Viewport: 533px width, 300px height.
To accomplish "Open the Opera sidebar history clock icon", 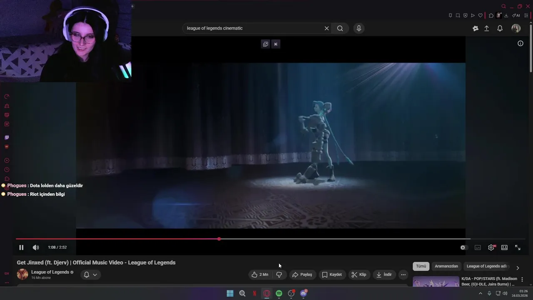I will click(x=7, y=170).
